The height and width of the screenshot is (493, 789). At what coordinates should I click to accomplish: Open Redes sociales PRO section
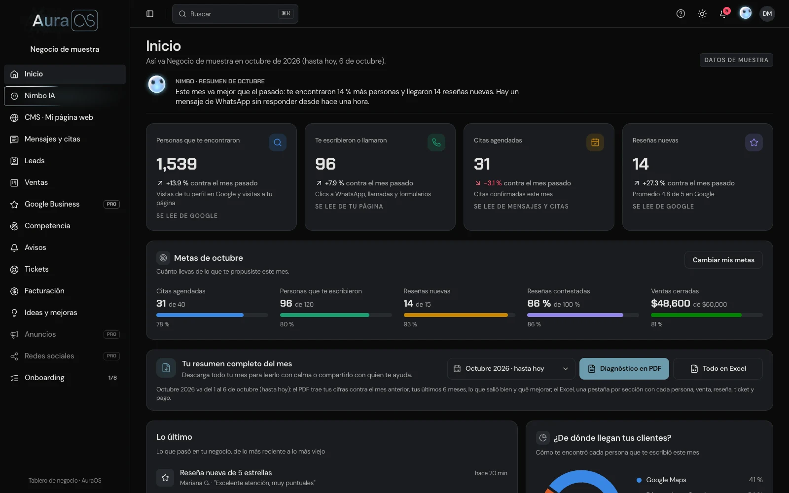tap(65, 356)
